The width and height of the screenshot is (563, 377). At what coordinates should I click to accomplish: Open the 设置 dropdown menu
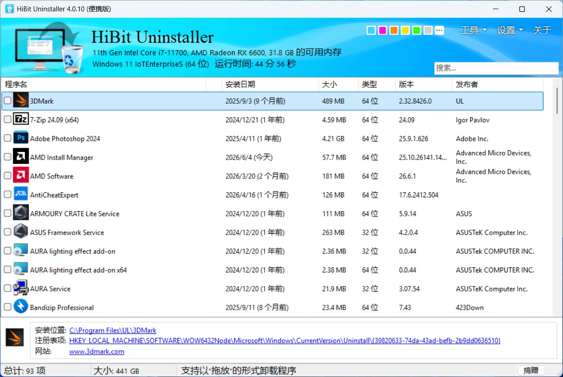tap(510, 30)
